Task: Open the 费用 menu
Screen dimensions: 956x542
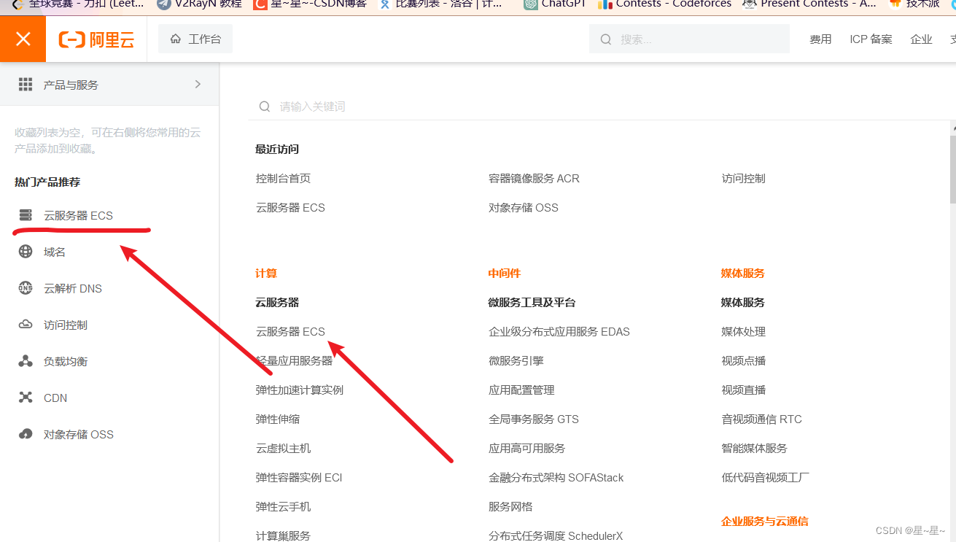Action: [820, 39]
